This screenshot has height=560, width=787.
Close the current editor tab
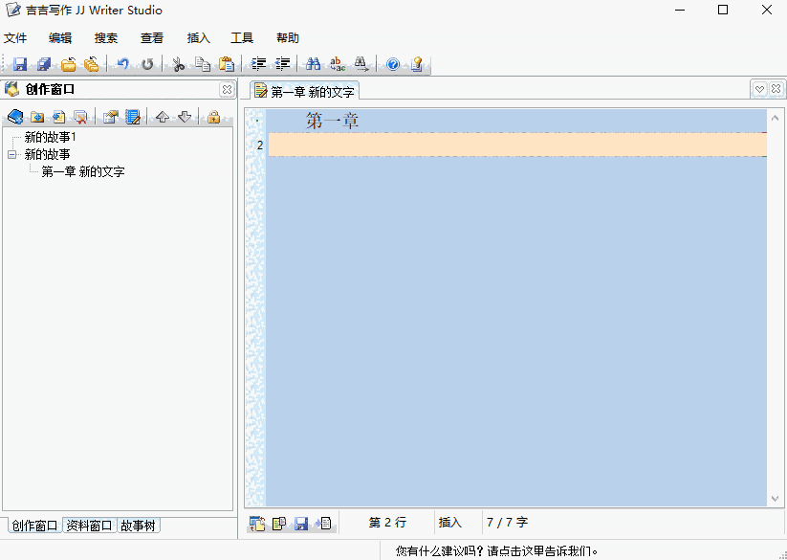tap(776, 89)
